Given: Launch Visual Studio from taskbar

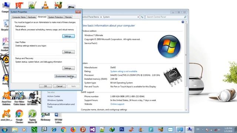Looking at the screenshot, I should click(x=93, y=130).
